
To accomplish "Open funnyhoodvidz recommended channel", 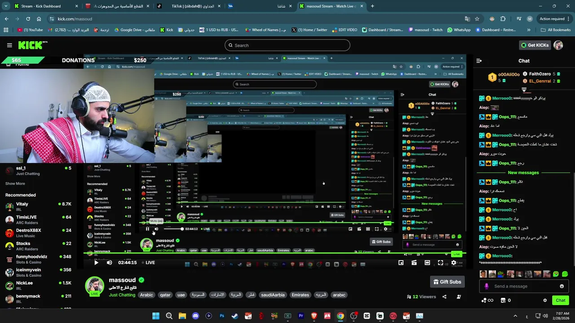I will pyautogui.click(x=38, y=259).
